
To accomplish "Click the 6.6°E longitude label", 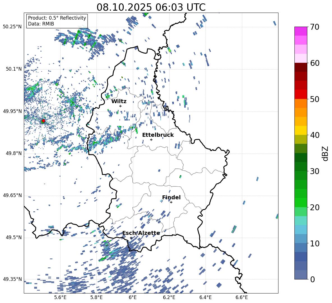I will (x=242, y=297).
